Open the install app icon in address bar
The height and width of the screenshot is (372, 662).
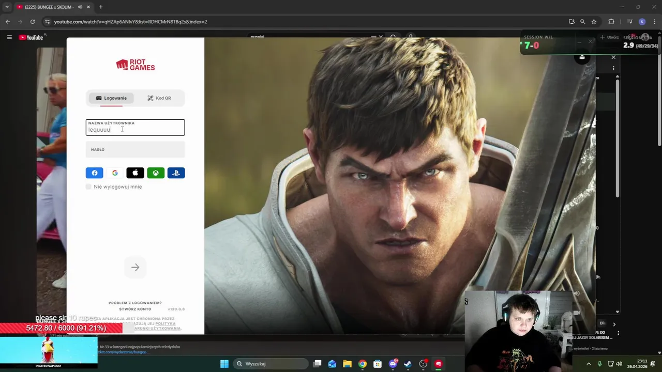[x=571, y=22]
